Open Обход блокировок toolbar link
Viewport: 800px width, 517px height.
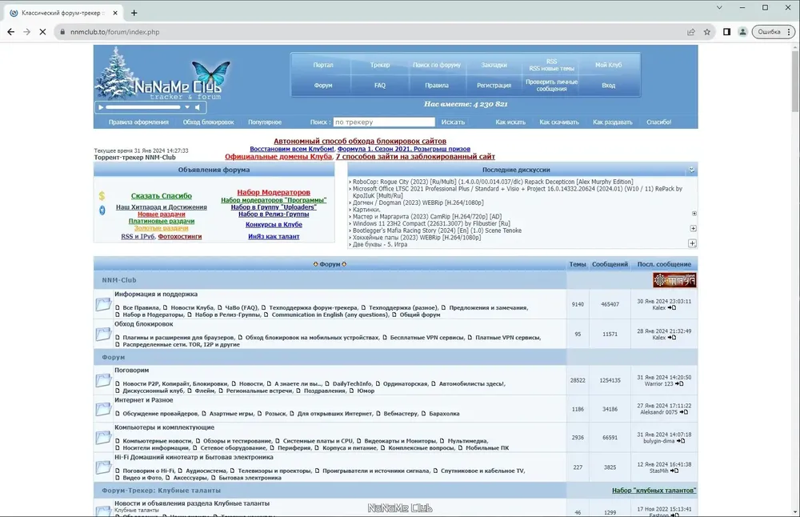(x=208, y=122)
